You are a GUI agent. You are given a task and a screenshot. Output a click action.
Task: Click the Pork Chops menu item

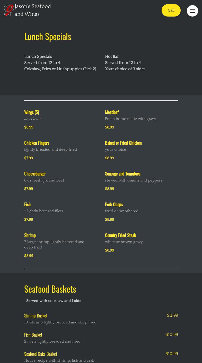[x=114, y=205]
